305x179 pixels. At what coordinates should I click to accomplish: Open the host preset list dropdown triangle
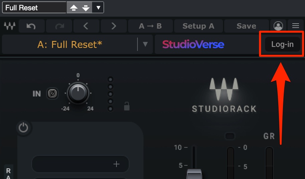[98, 8]
